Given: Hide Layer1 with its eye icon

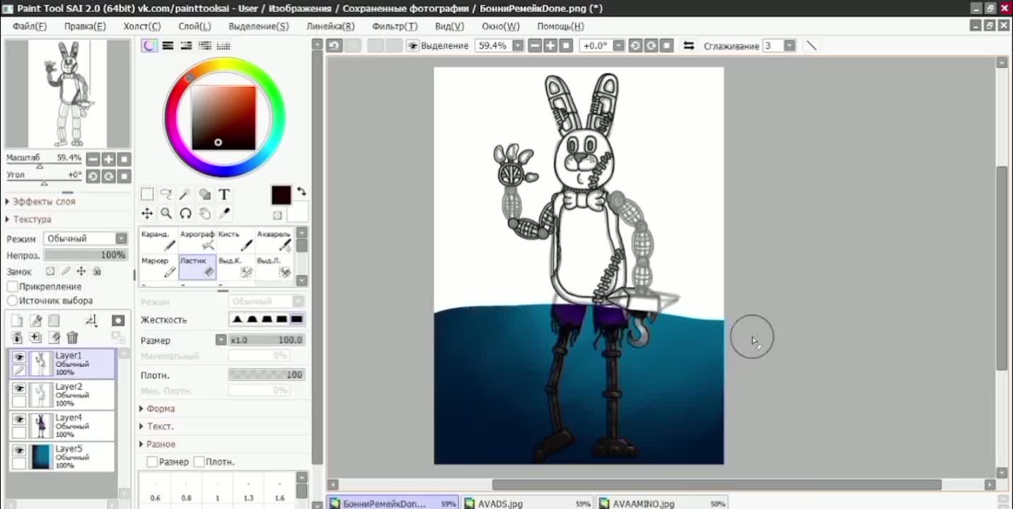Looking at the screenshot, I should (x=19, y=358).
